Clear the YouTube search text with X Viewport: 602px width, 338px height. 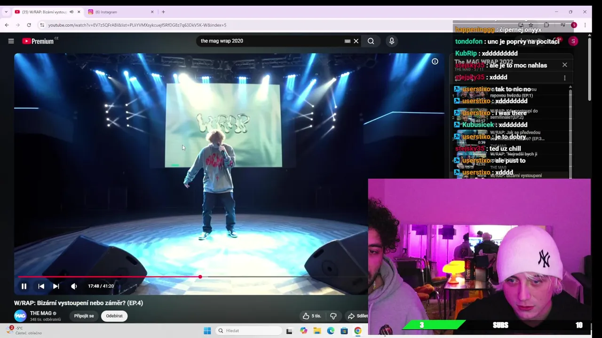click(x=356, y=41)
